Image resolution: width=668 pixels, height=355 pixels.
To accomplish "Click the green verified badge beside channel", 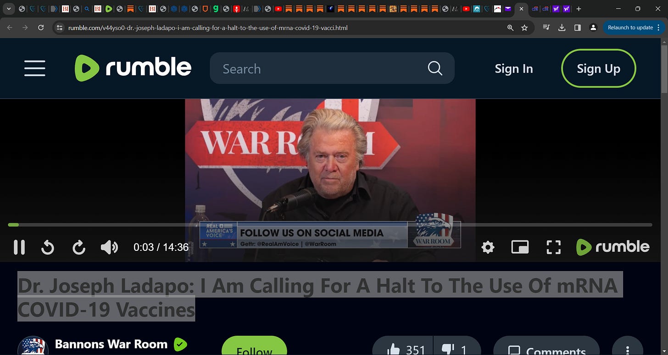I will pyautogui.click(x=180, y=344).
